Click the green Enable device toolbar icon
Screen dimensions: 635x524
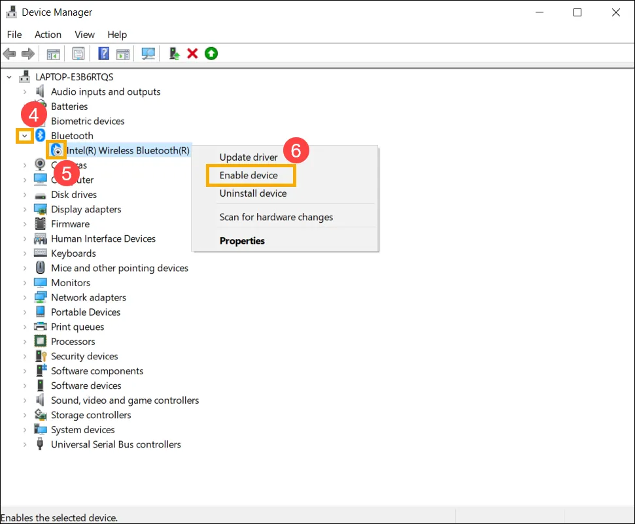(211, 54)
